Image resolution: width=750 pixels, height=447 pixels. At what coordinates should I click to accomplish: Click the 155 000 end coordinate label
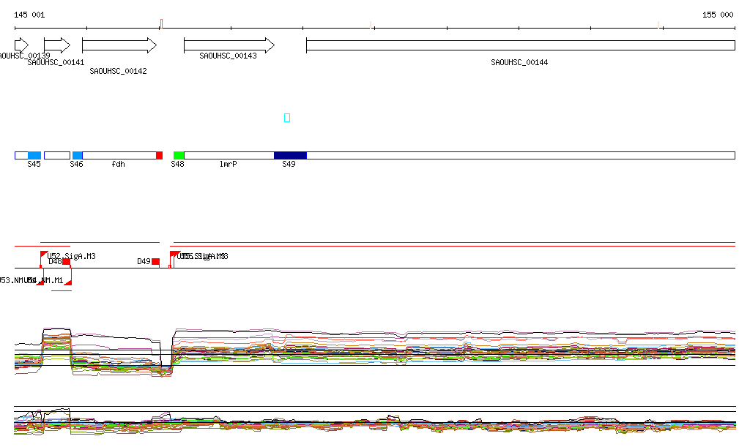tap(718, 15)
